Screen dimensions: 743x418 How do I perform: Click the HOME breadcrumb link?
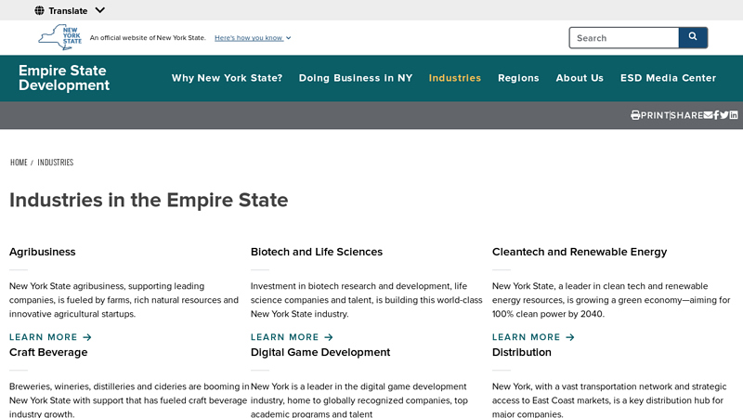19,163
